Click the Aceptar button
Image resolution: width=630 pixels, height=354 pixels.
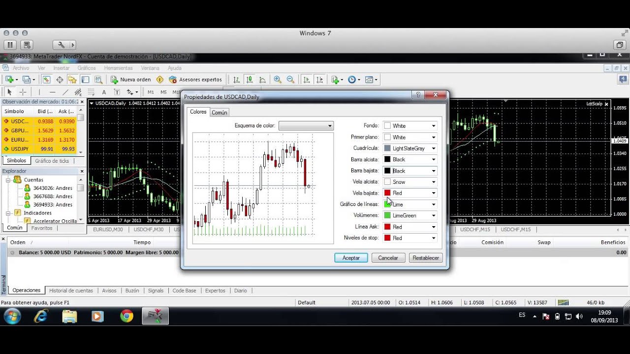(x=351, y=258)
